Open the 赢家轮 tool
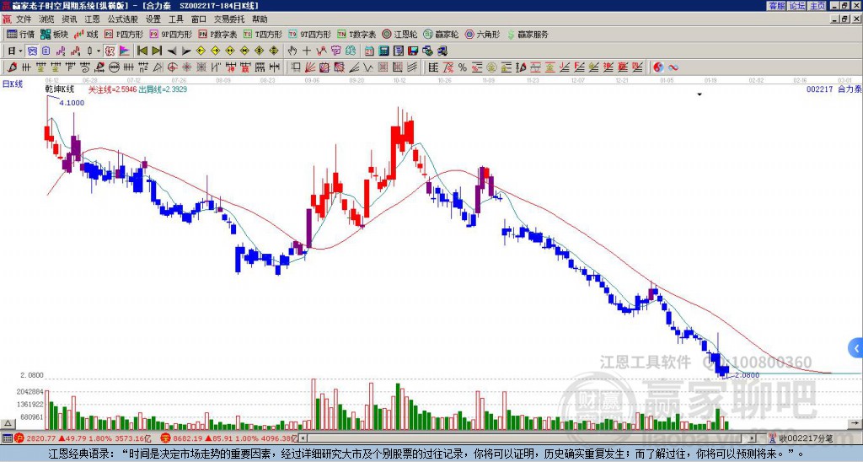 441,34
